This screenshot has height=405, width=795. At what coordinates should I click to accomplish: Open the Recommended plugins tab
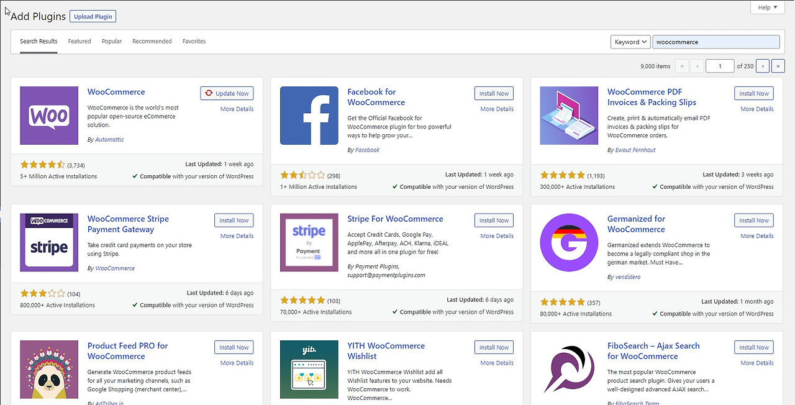pyautogui.click(x=152, y=42)
